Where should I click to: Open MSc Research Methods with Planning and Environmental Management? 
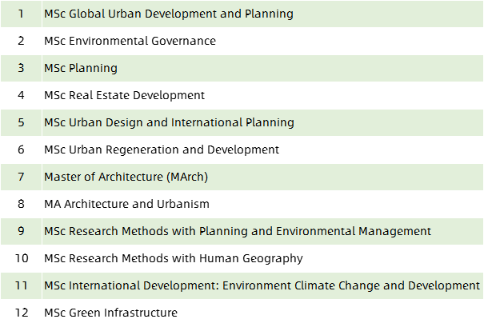[x=238, y=231]
